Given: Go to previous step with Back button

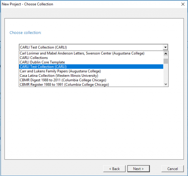Looking at the screenshot, I should click(x=114, y=169).
